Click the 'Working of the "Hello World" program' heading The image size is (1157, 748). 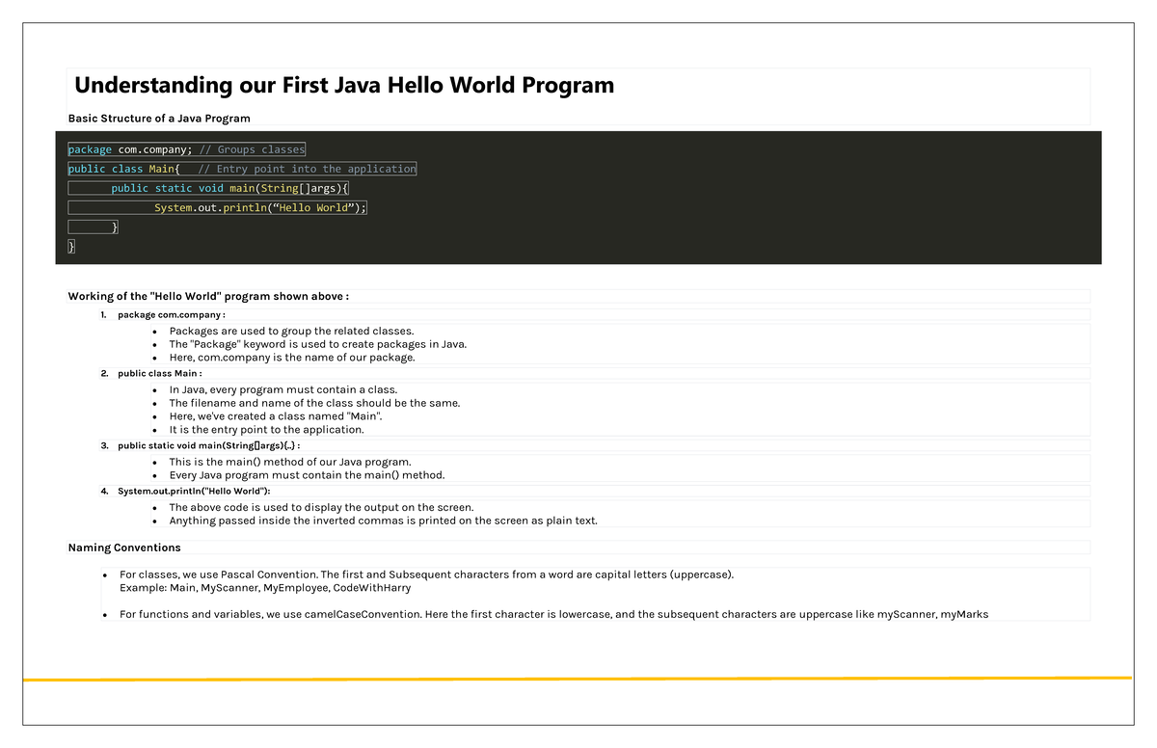pos(208,296)
